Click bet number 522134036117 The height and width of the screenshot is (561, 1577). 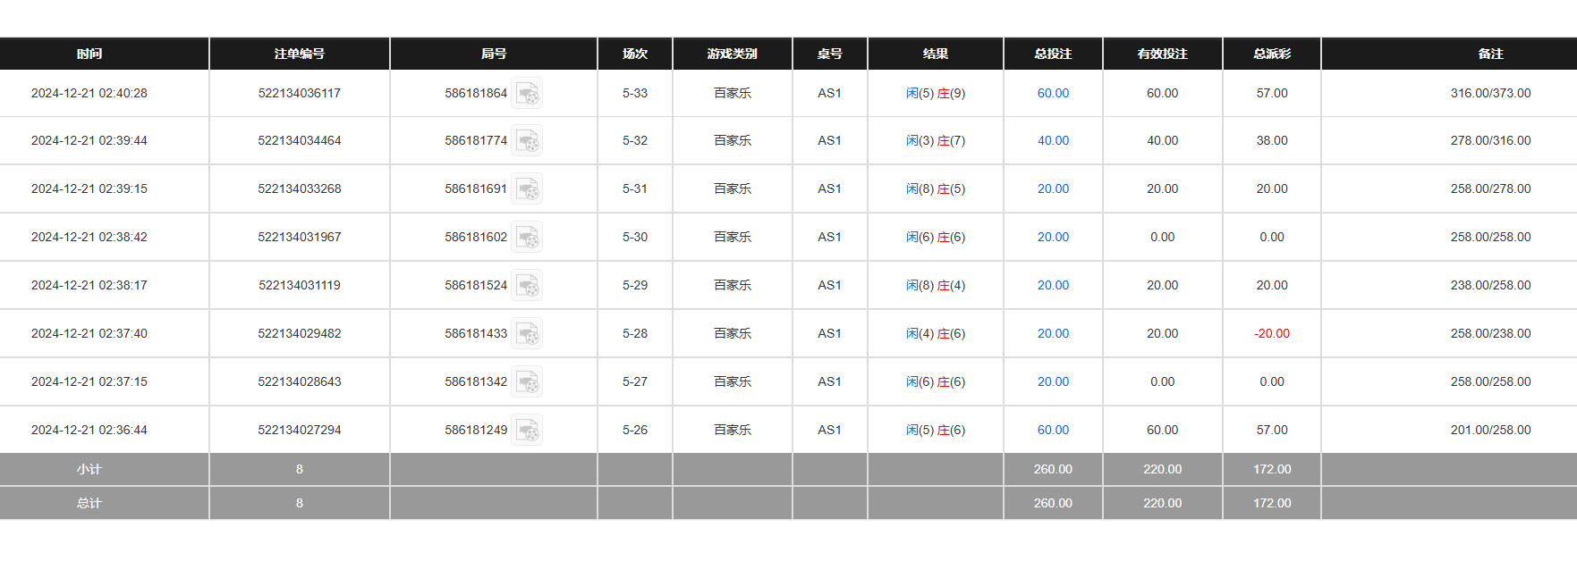[x=300, y=93]
